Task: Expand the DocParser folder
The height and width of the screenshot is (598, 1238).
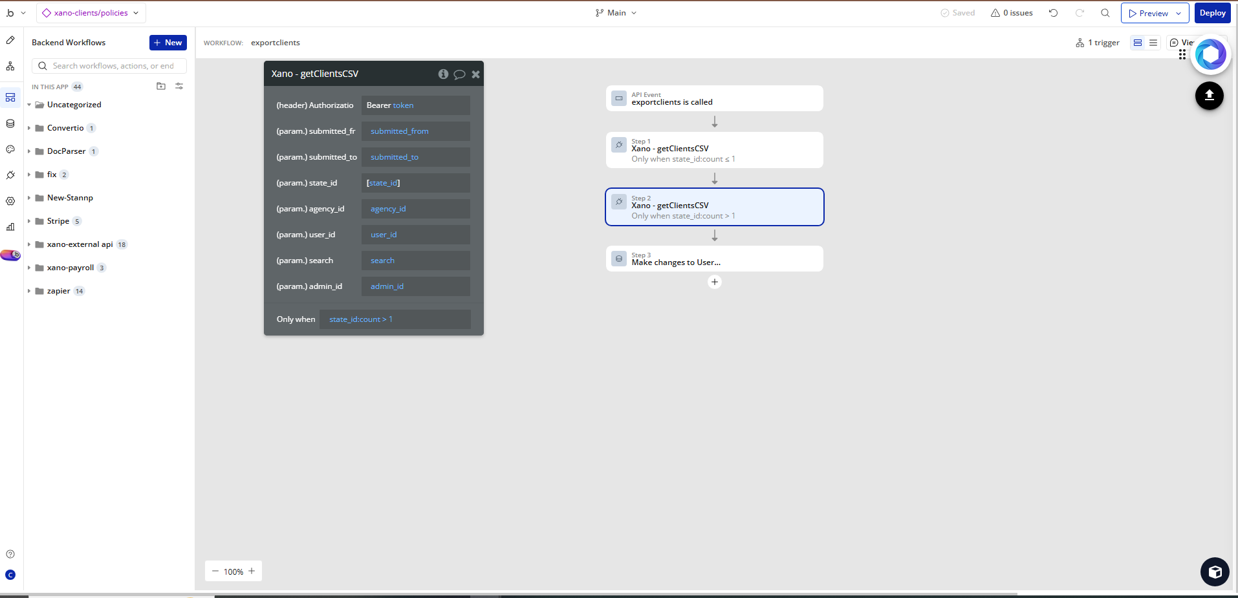Action: 29,151
